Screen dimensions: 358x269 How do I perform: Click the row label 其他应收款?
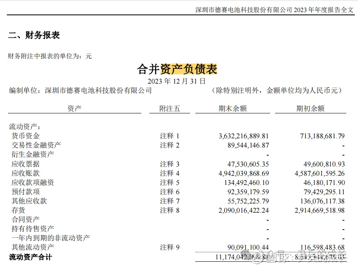click(x=29, y=201)
